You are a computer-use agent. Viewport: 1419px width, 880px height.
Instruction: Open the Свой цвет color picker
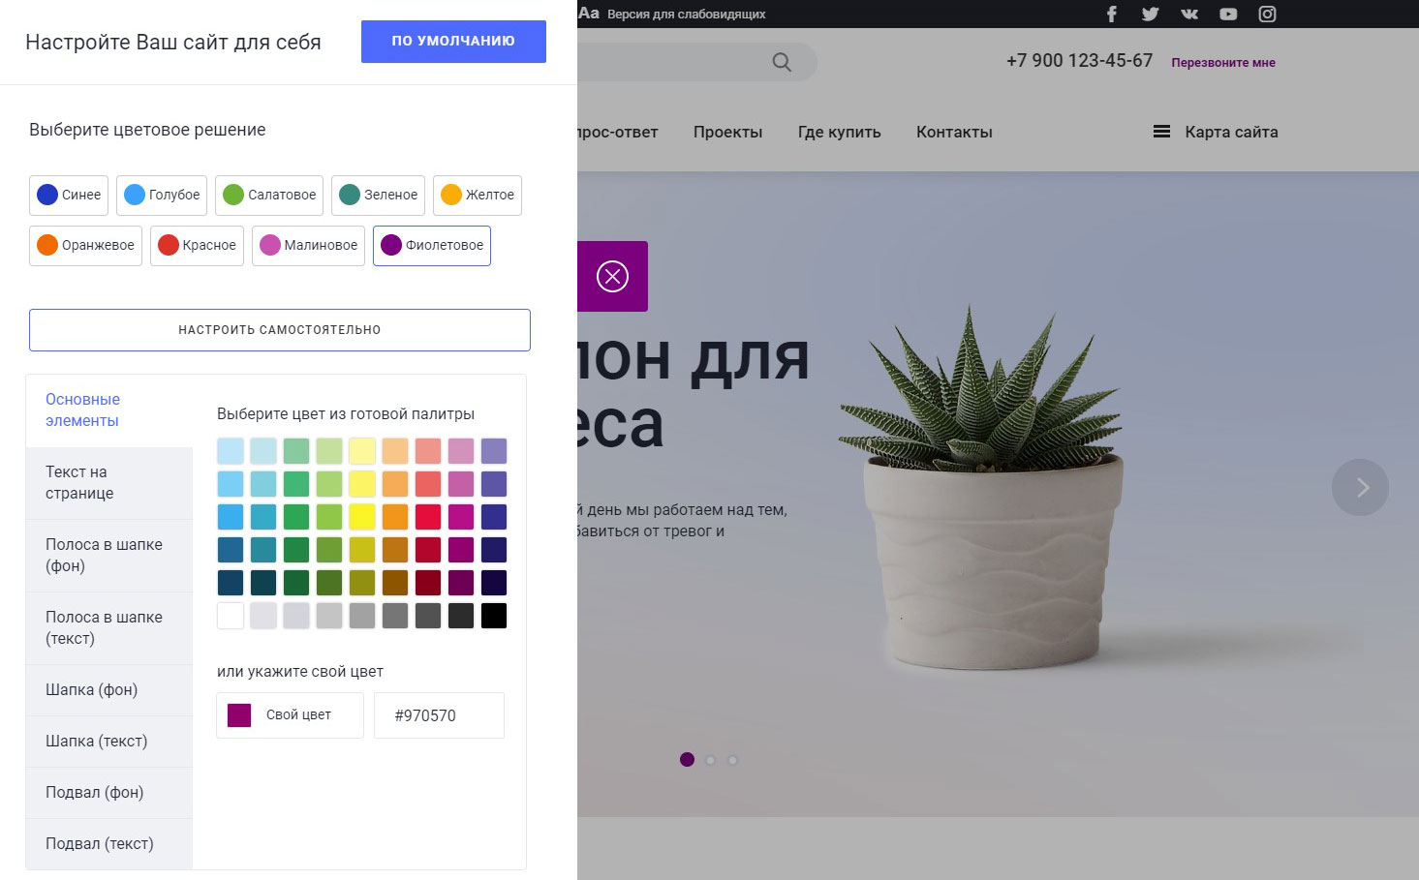(x=290, y=715)
